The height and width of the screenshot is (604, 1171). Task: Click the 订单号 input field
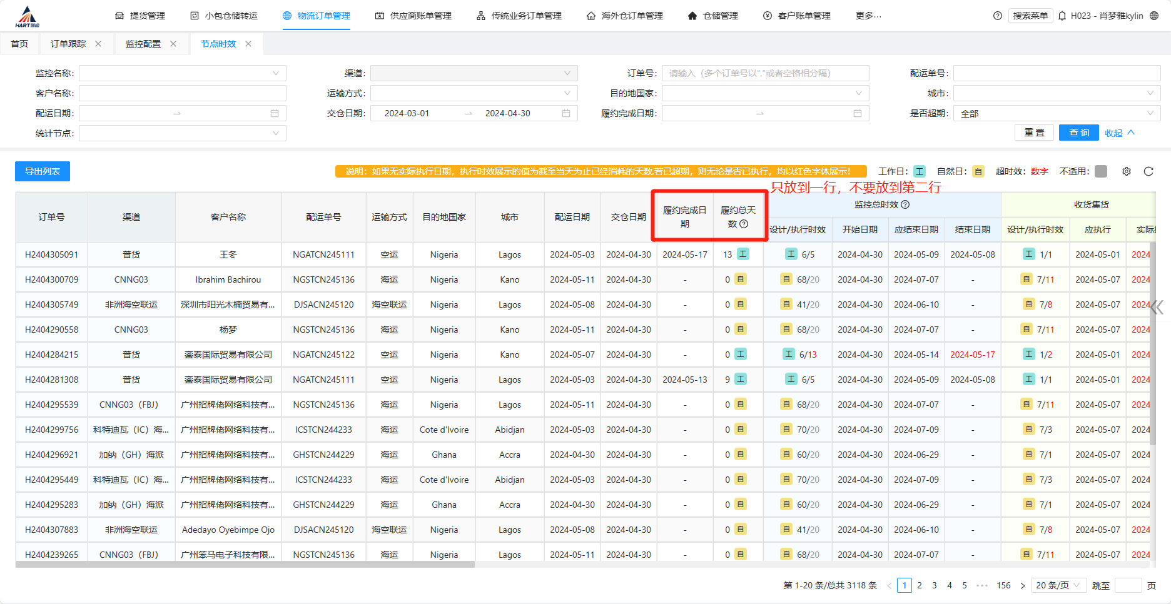point(765,73)
